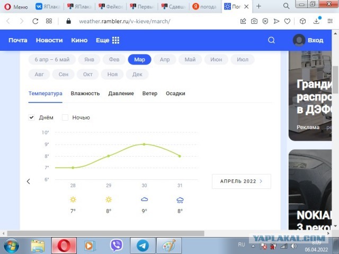
Task: Click the sun icon under day 28
Action: click(x=73, y=199)
